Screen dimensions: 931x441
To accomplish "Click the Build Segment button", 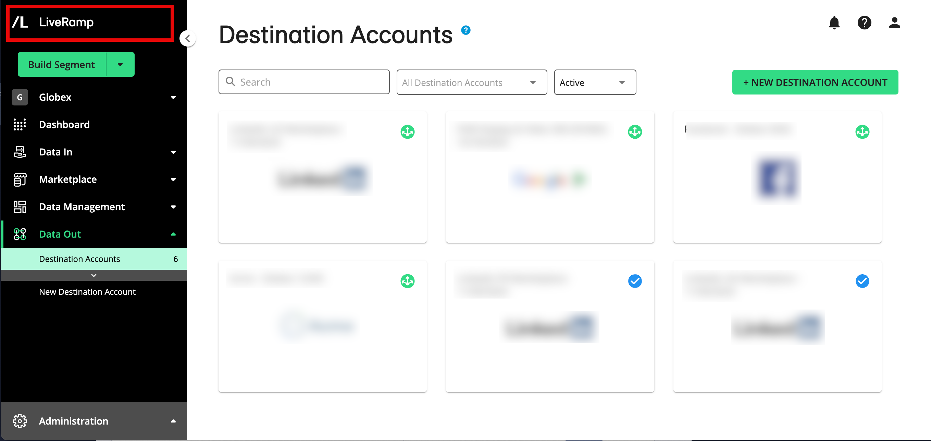I will (x=62, y=64).
